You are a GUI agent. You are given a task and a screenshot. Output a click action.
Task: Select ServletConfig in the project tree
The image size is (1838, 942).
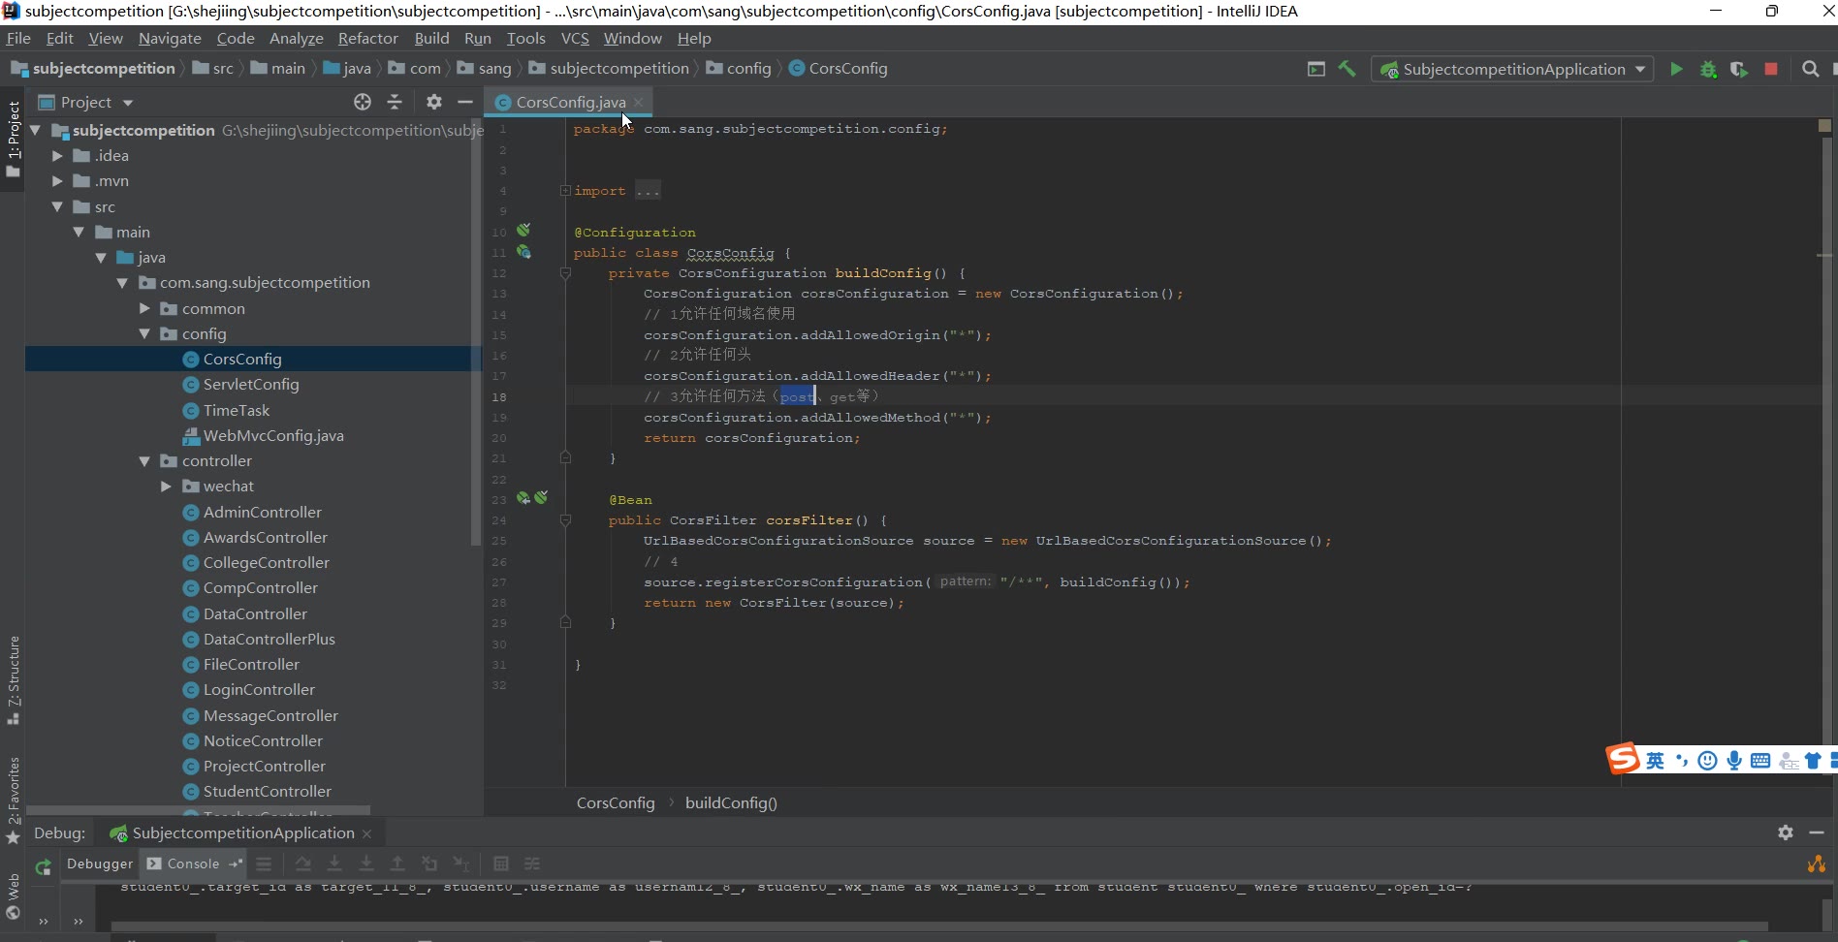pos(250,385)
